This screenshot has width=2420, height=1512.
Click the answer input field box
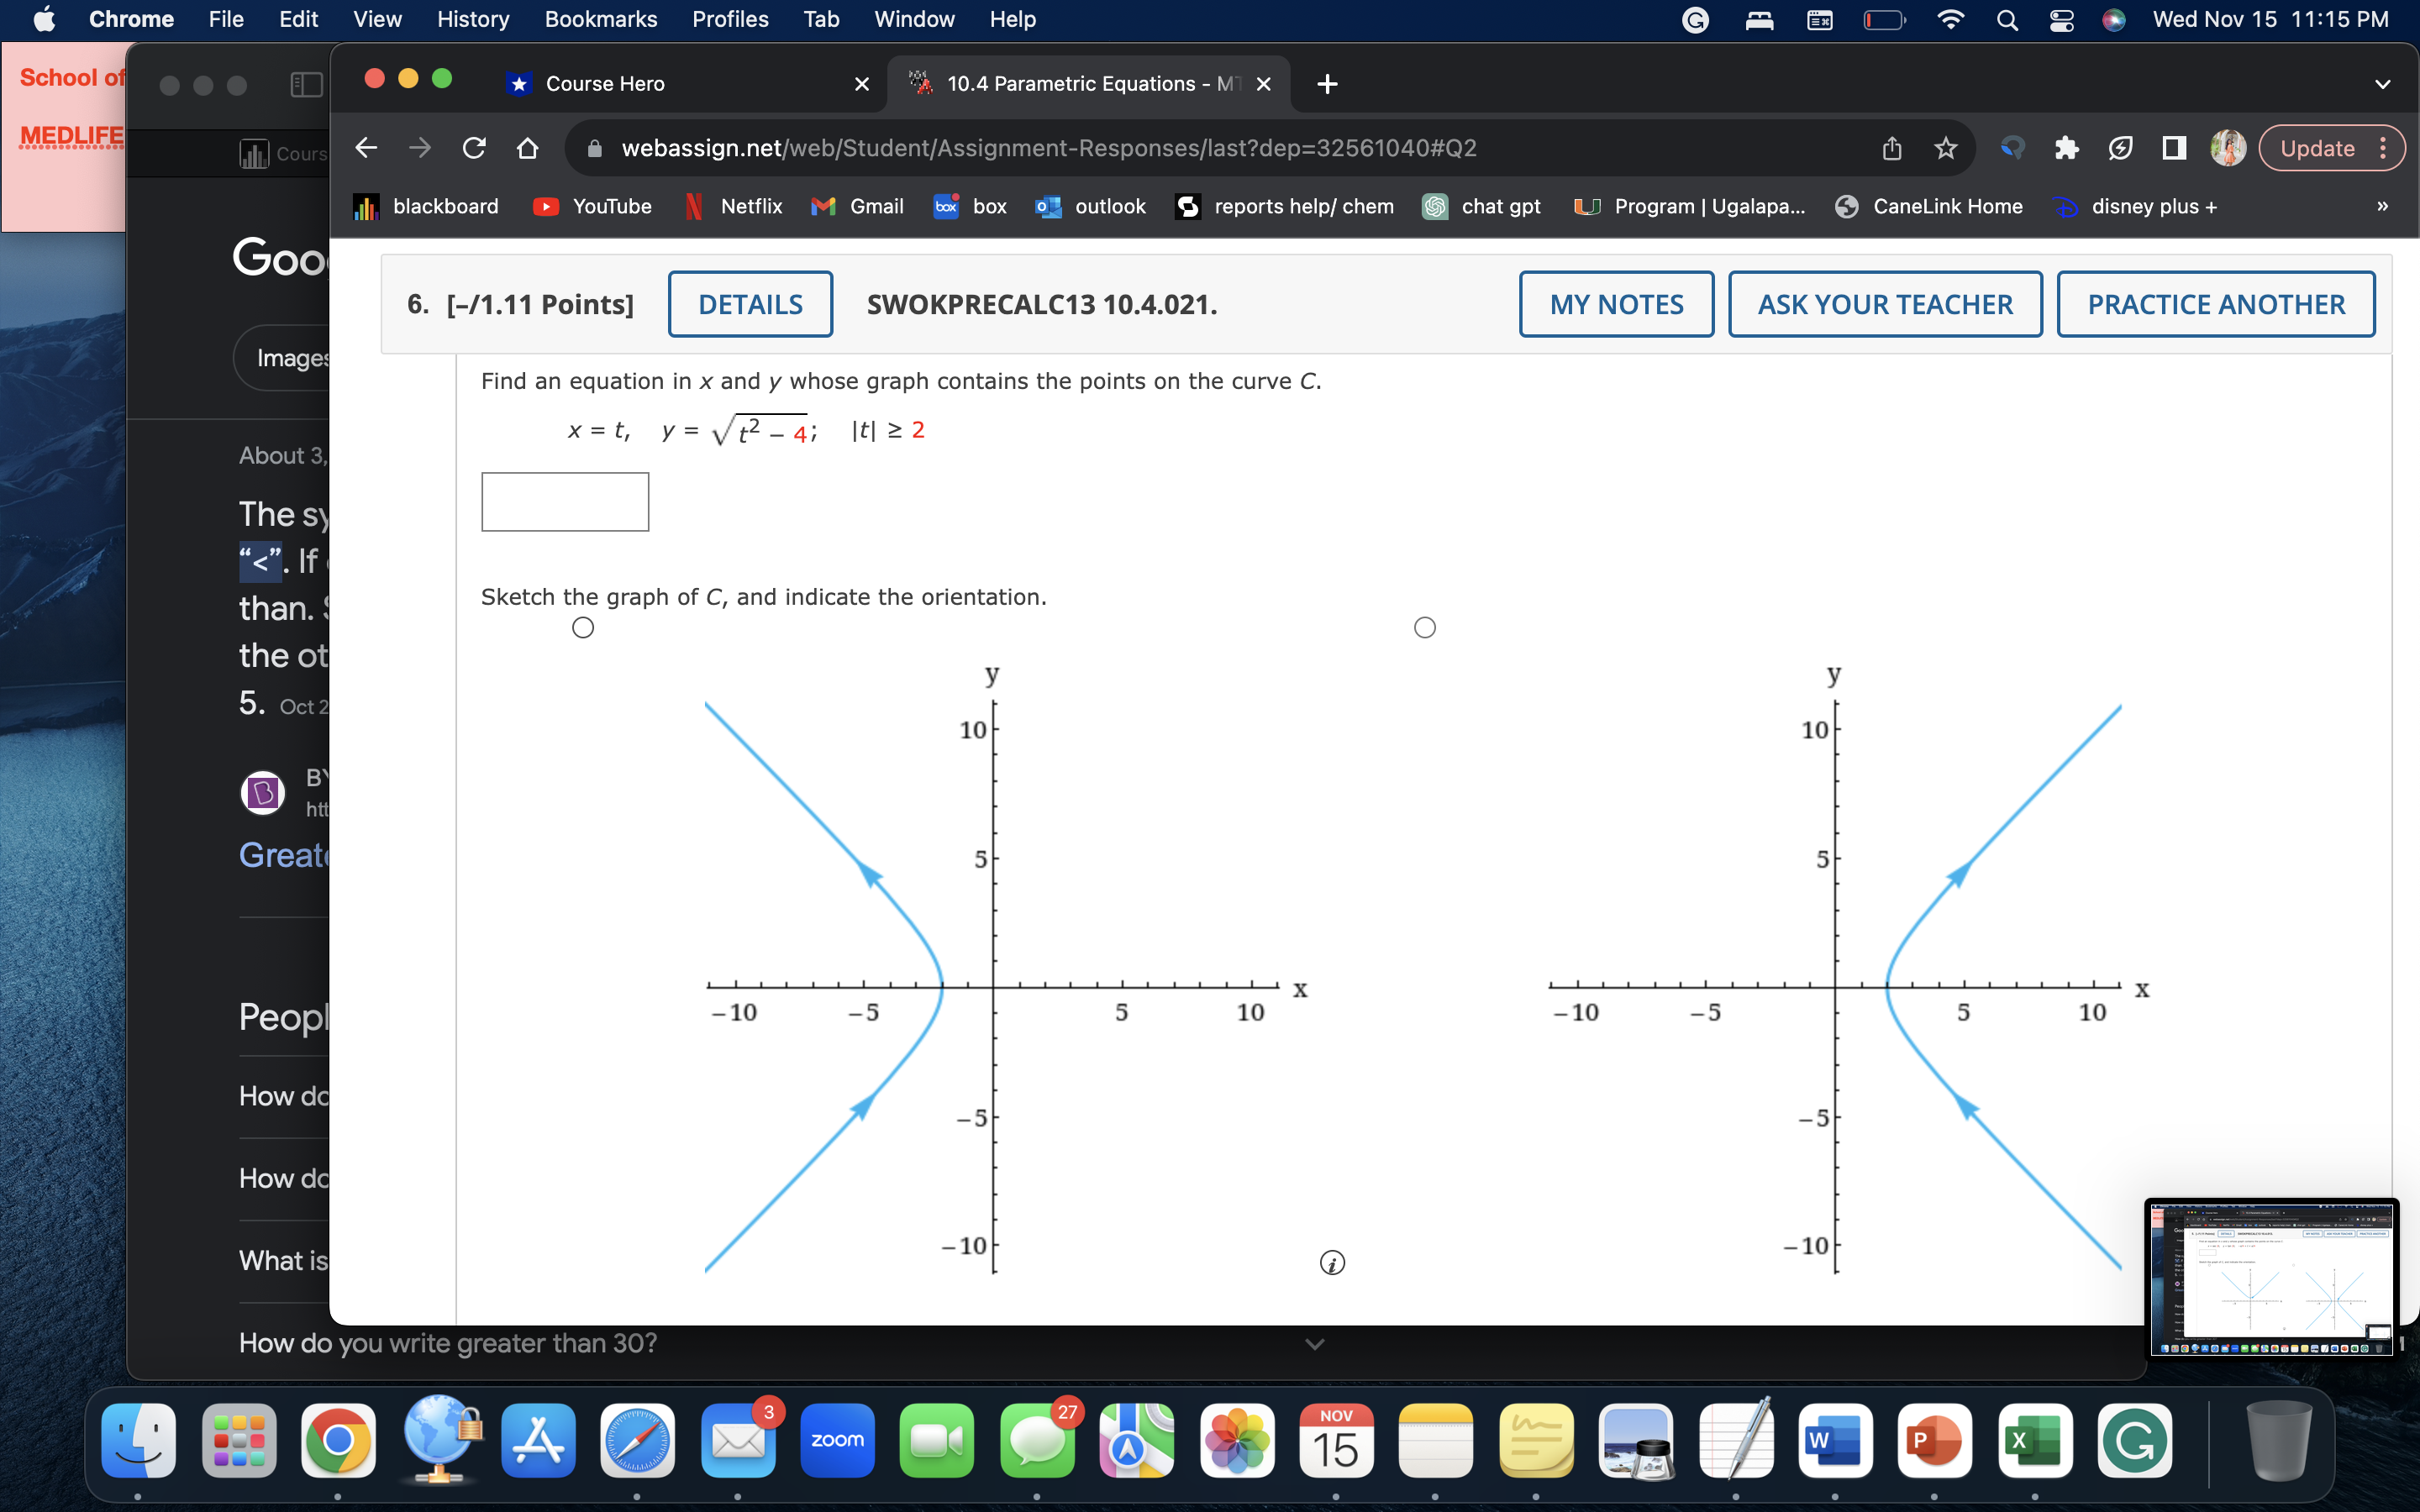pos(564,501)
